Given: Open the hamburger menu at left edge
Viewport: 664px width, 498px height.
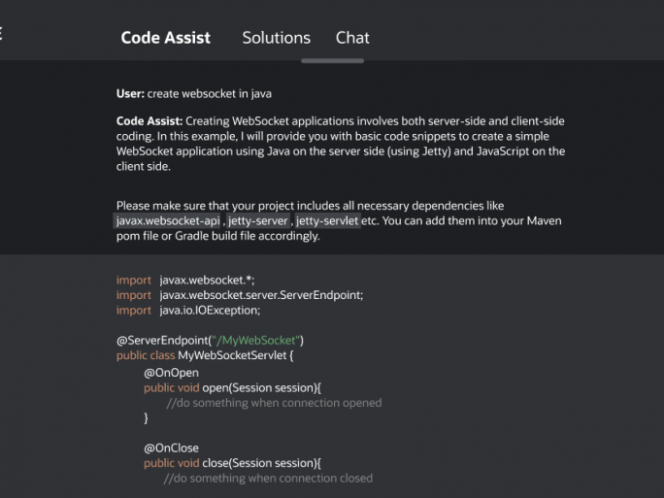Looking at the screenshot, I should coord(1,34).
